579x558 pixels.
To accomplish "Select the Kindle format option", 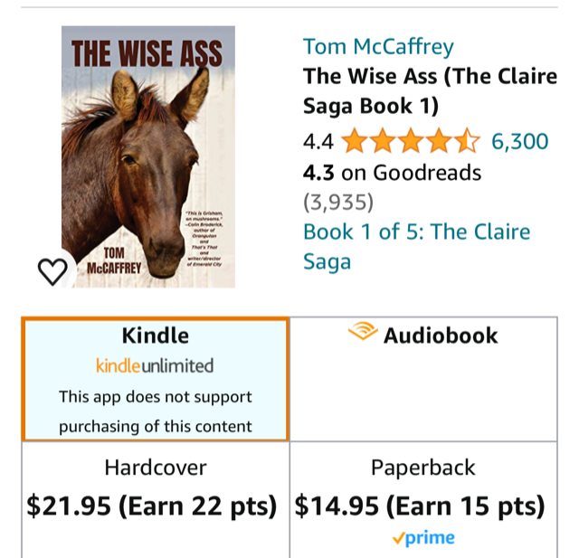I will tap(155, 379).
